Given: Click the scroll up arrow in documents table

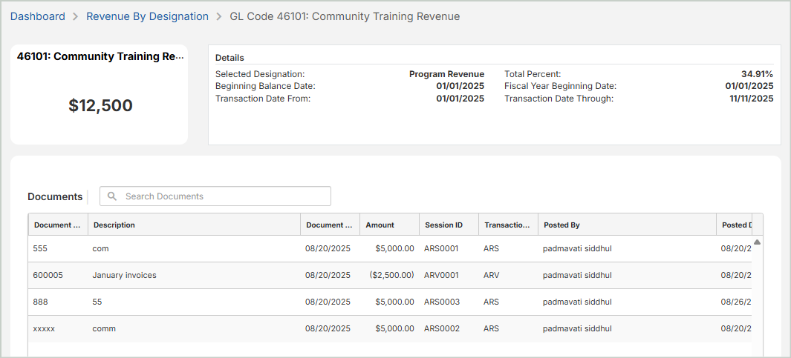Looking at the screenshot, I should coord(757,242).
